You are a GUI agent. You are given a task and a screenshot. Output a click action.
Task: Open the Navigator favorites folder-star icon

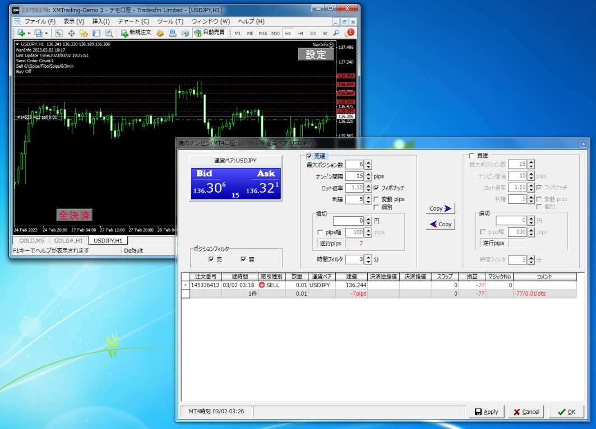pos(84,34)
